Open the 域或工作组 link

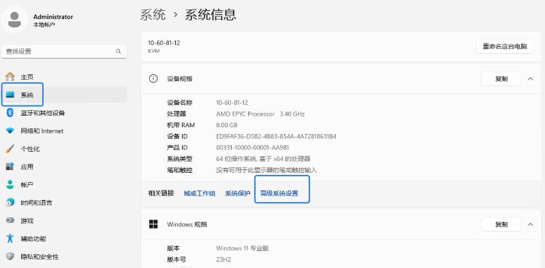click(x=200, y=193)
